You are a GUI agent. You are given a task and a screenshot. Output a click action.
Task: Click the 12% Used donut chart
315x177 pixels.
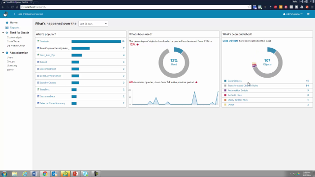(x=174, y=62)
